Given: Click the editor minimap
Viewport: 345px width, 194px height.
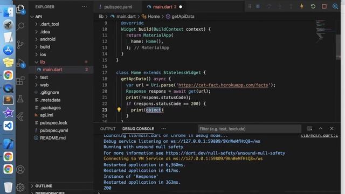Looking at the screenshot, I should [325, 31].
